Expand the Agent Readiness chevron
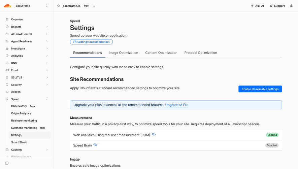The width and height of the screenshot is (298, 169). pyautogui.click(x=47, y=41)
